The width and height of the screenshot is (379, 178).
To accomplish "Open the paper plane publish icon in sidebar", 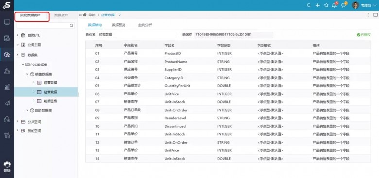I will point(7,103).
